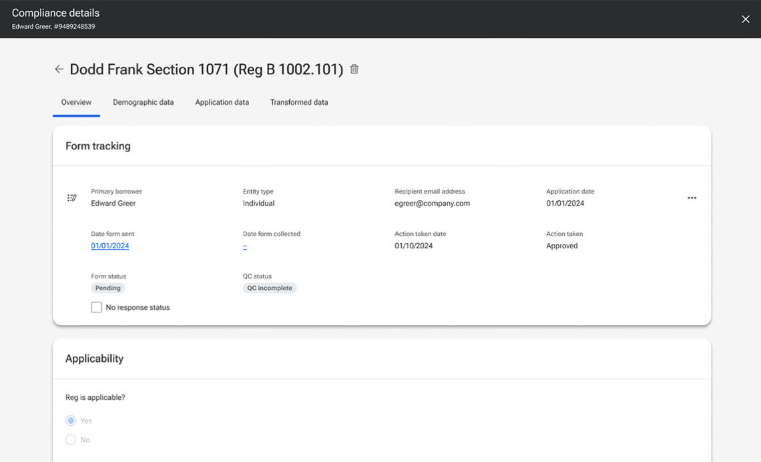This screenshot has width=761, height=462.
Task: Click the Primary borrower name Edward Greer
Action: (113, 204)
